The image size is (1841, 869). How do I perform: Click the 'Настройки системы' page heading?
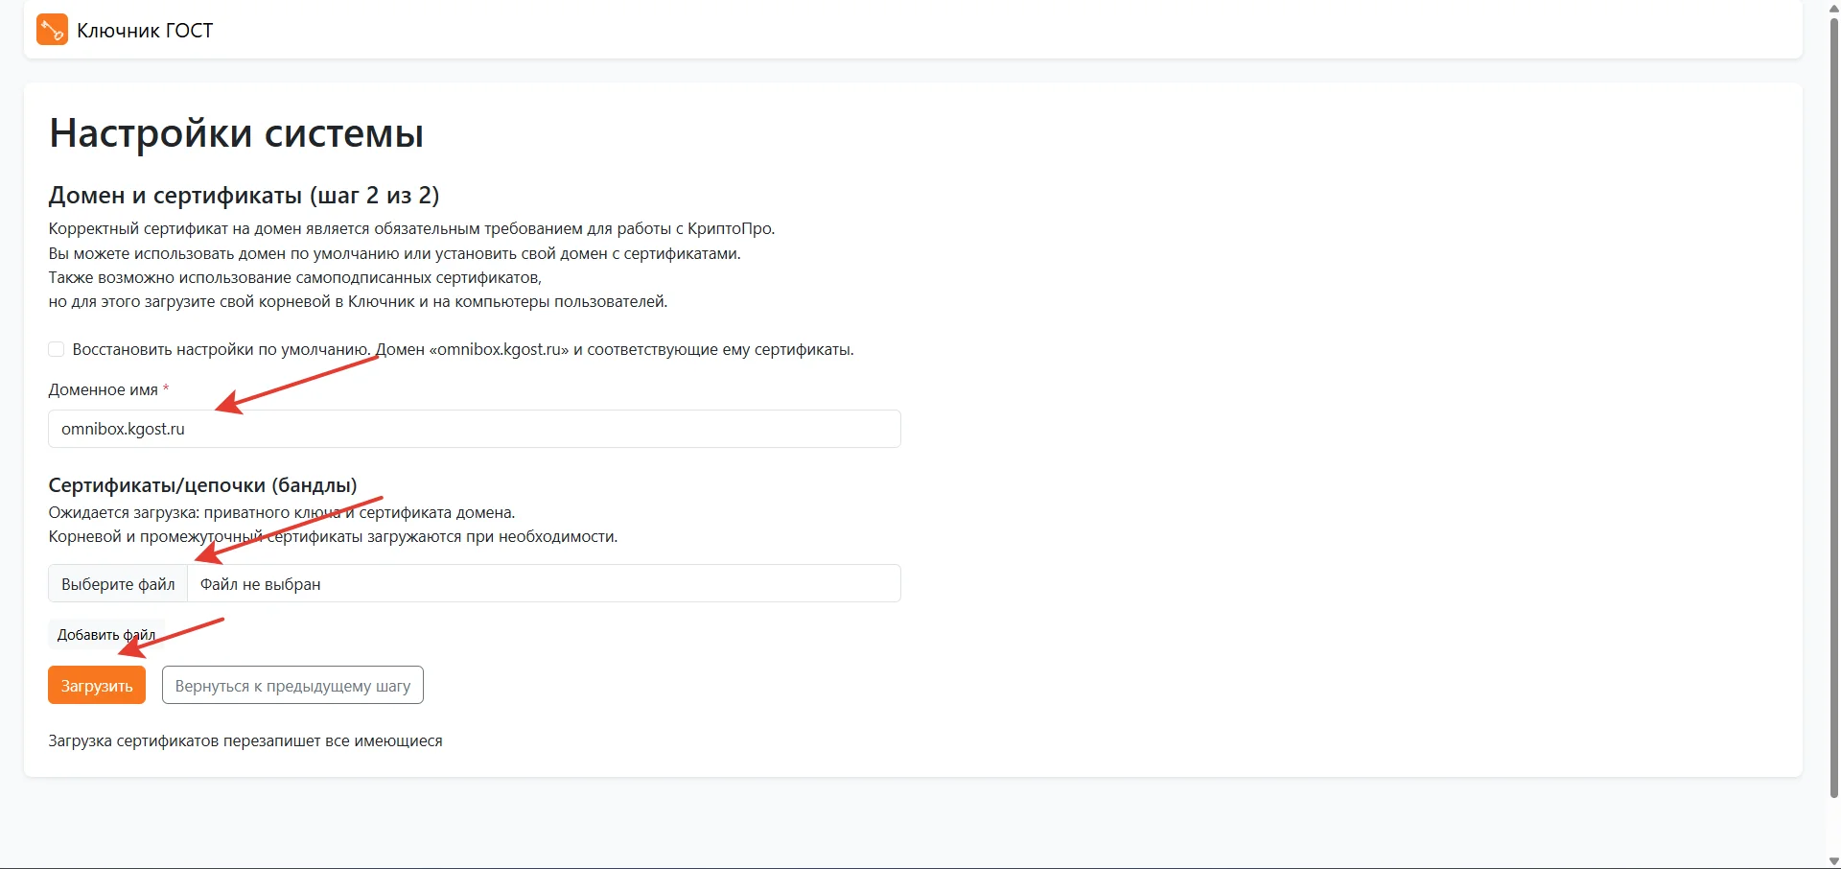236,133
